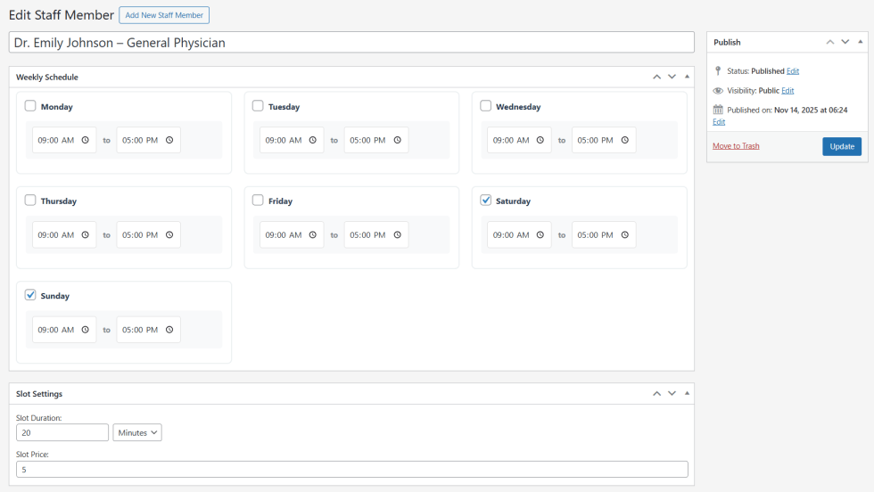The height and width of the screenshot is (492, 874).
Task: Open the Thursday end time clock picker
Action: pos(169,235)
